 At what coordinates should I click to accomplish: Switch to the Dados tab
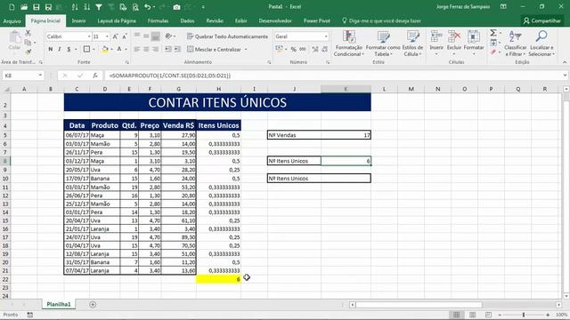[187, 21]
